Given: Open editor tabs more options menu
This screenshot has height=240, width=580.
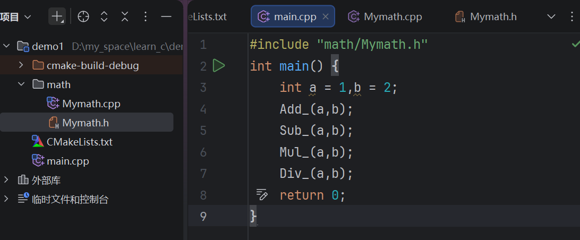Looking at the screenshot, I should [x=572, y=16].
